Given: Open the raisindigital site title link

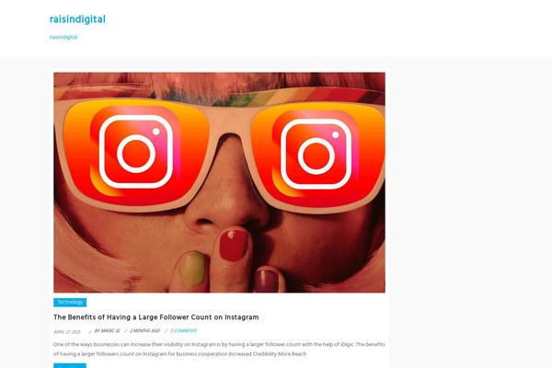Looking at the screenshot, I should 77,19.
